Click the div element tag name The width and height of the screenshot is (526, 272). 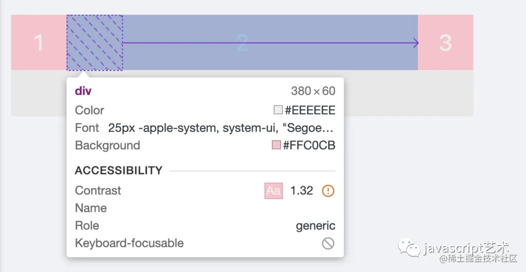coord(83,91)
